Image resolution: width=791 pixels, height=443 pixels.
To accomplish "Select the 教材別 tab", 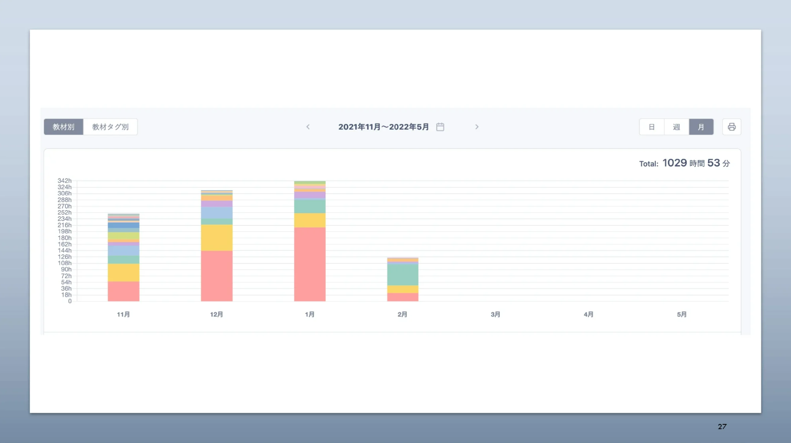I will coord(63,127).
